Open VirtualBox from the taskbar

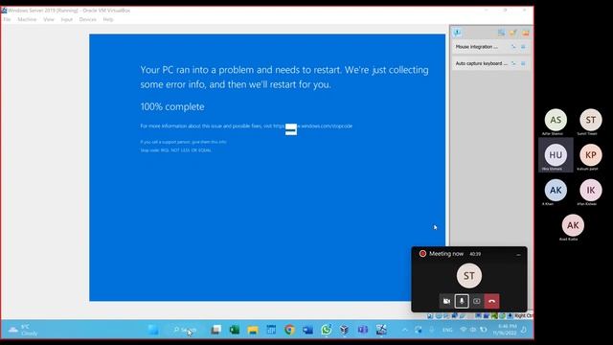(x=345, y=330)
